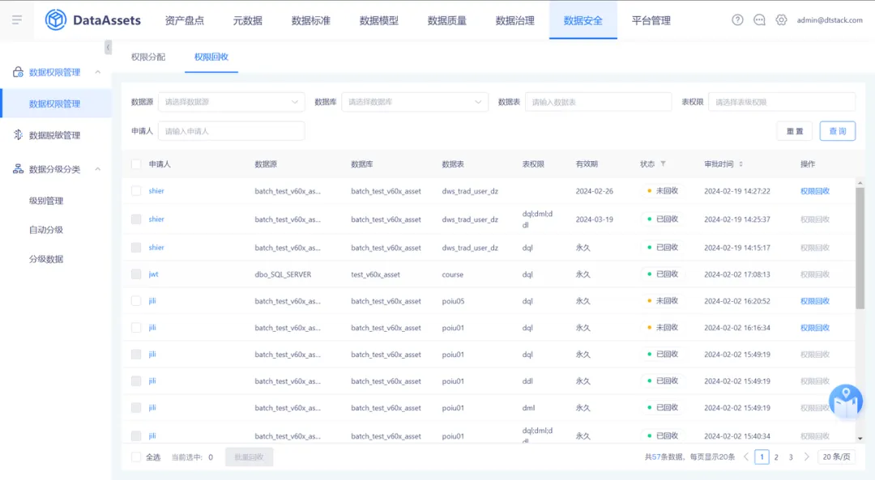Image resolution: width=875 pixels, height=480 pixels.
Task: Click the filter icon beside 状态 column
Action: pyautogui.click(x=663, y=164)
